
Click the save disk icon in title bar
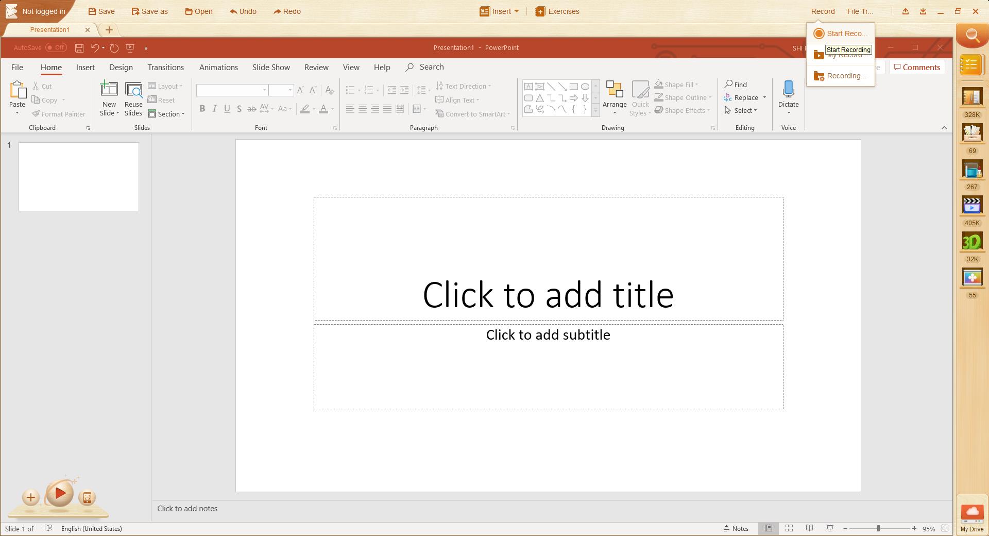(x=79, y=48)
